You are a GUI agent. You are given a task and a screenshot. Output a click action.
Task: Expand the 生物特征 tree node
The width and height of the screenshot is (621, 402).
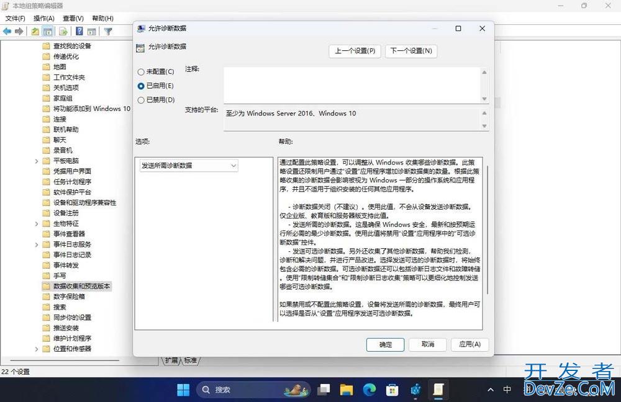[37, 223]
